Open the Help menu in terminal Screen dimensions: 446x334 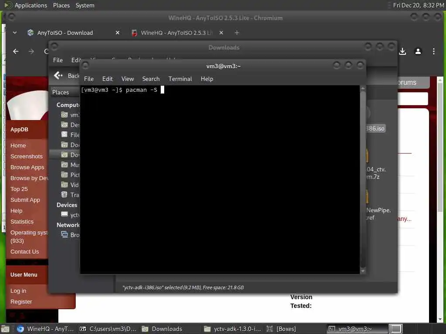click(x=207, y=79)
